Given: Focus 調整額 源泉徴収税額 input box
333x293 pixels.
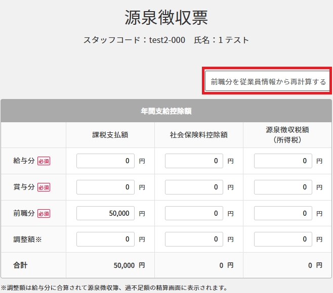Looking at the screenshot, I should (283, 239).
